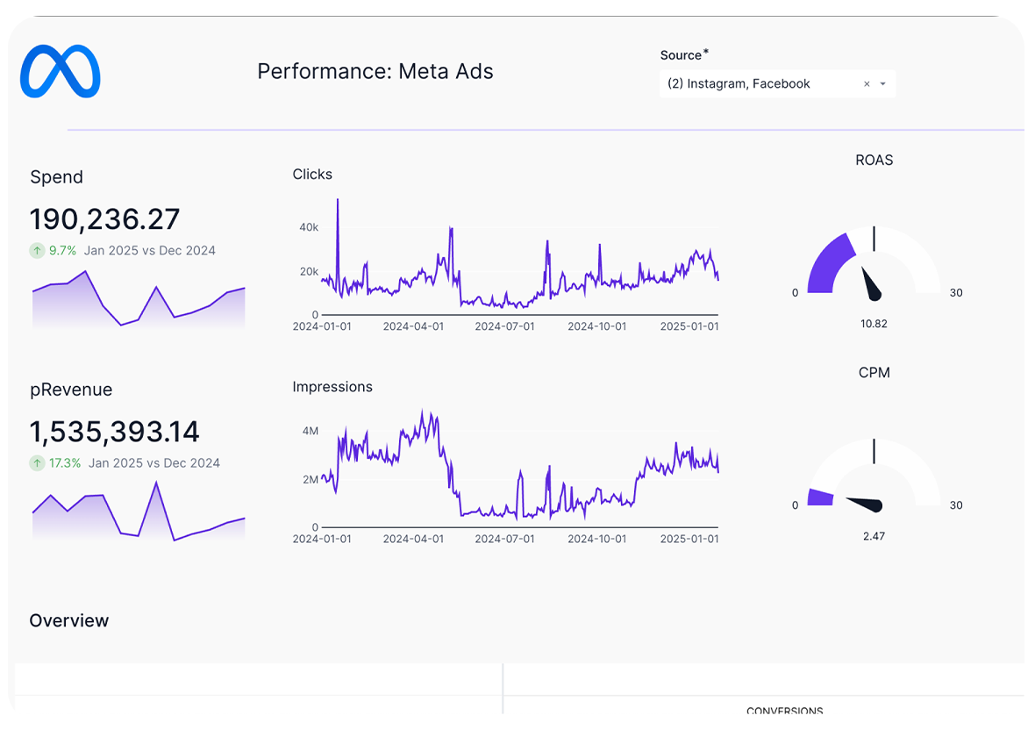
Task: Select the pRevenue total value 1,535,393.14
Action: click(114, 432)
